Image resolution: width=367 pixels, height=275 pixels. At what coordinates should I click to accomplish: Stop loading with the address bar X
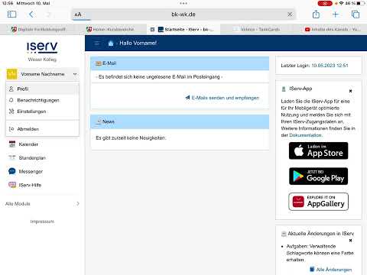tap(290, 15)
